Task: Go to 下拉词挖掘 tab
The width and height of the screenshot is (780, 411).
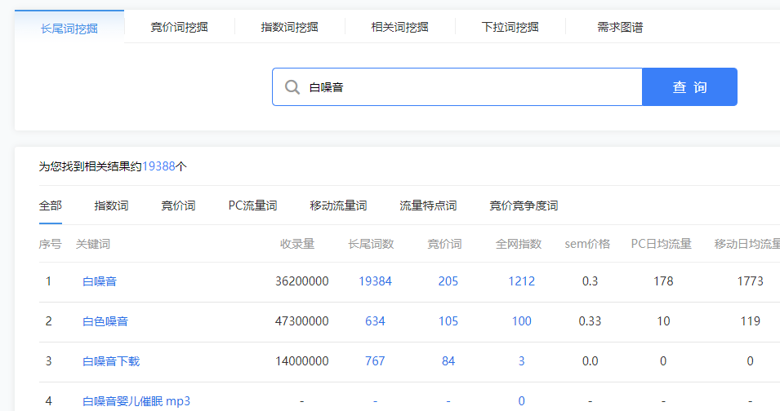Action: (x=510, y=27)
